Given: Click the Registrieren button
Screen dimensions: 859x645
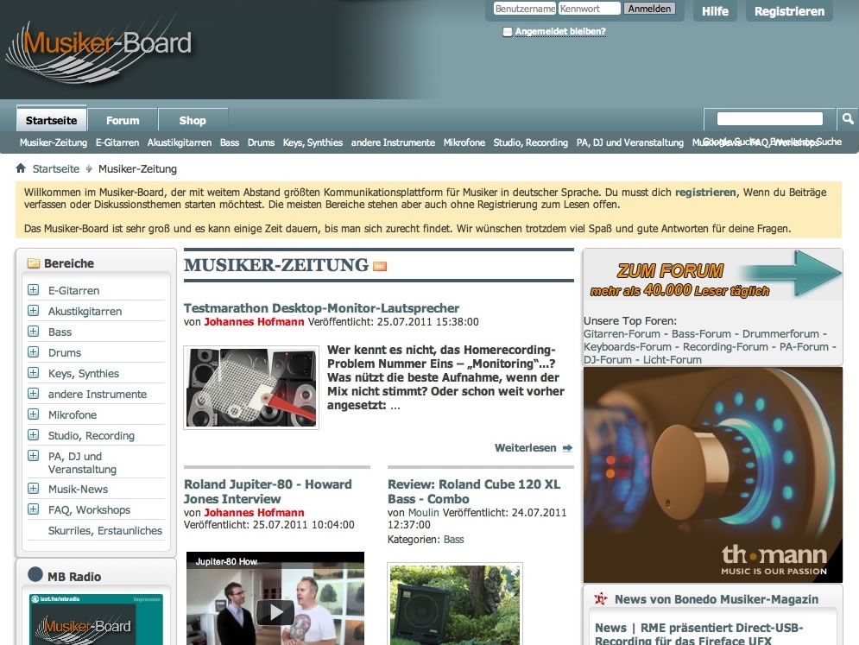Looking at the screenshot, I should (x=789, y=11).
